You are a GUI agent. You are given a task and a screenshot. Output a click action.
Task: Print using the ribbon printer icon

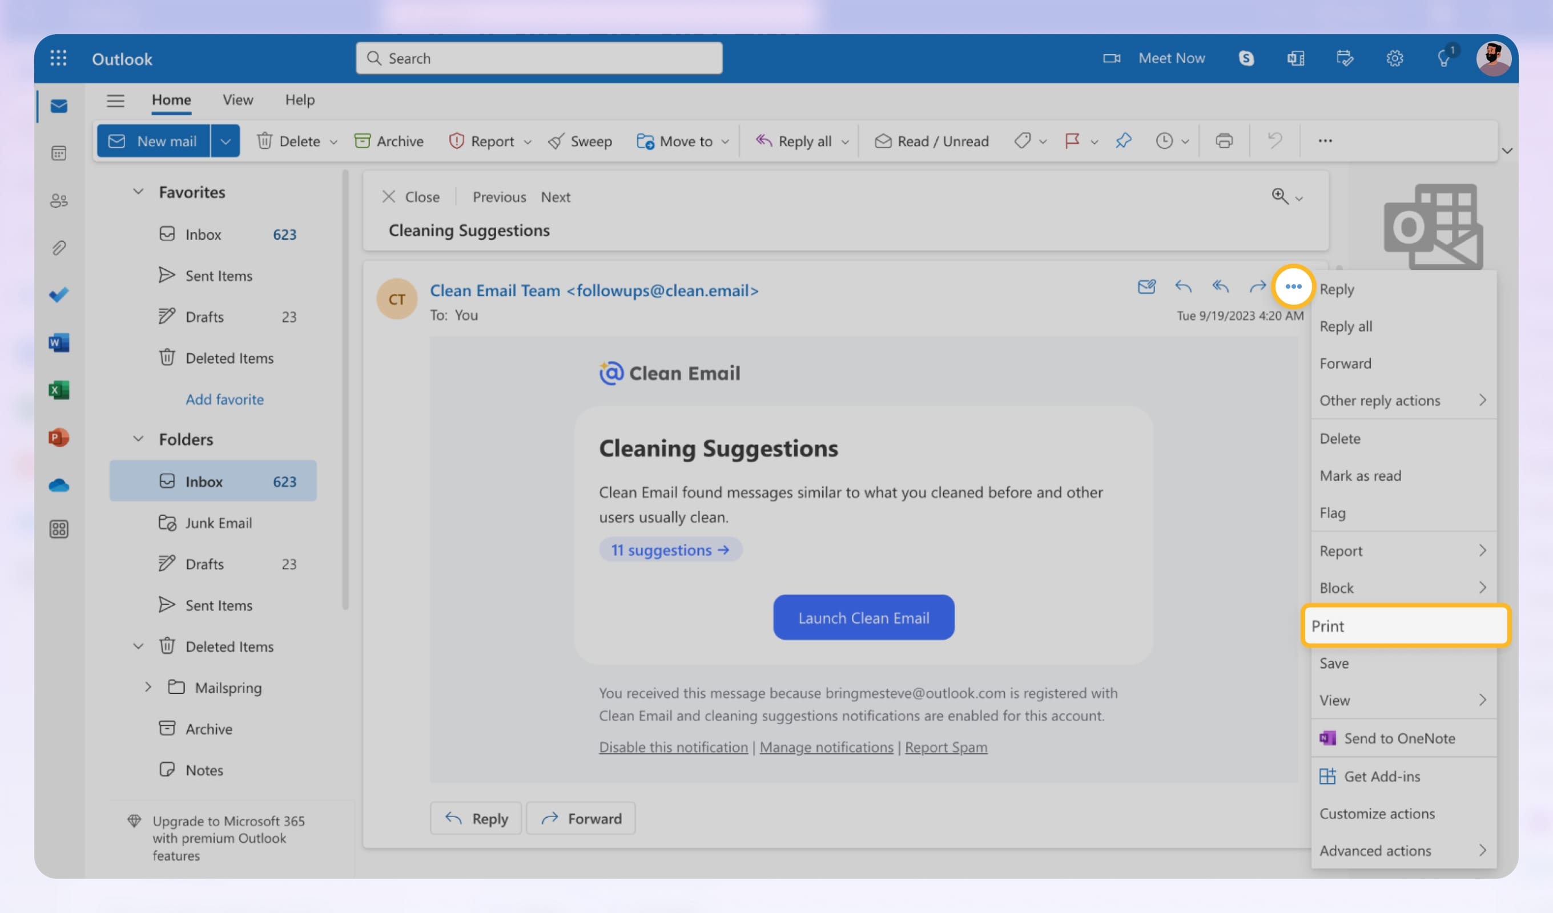coord(1224,141)
